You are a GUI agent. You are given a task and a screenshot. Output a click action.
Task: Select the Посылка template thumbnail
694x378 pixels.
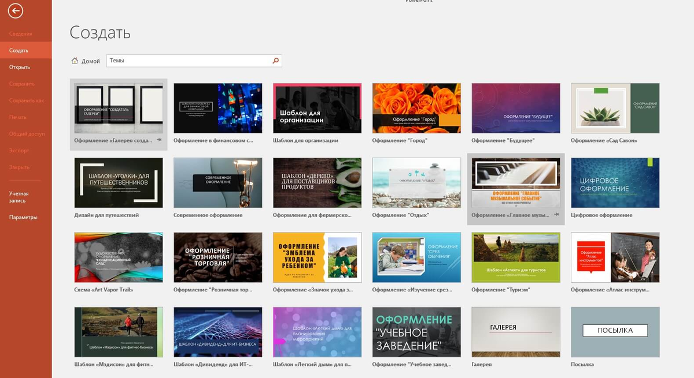coord(615,332)
